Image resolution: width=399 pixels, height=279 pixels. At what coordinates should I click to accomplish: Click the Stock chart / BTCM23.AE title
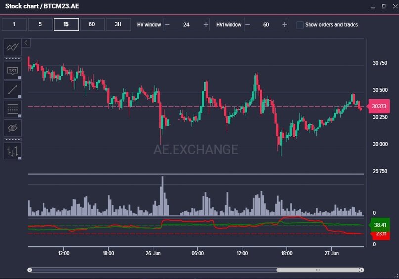[42, 6]
